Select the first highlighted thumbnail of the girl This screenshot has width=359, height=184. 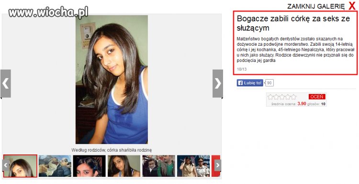(x=20, y=166)
